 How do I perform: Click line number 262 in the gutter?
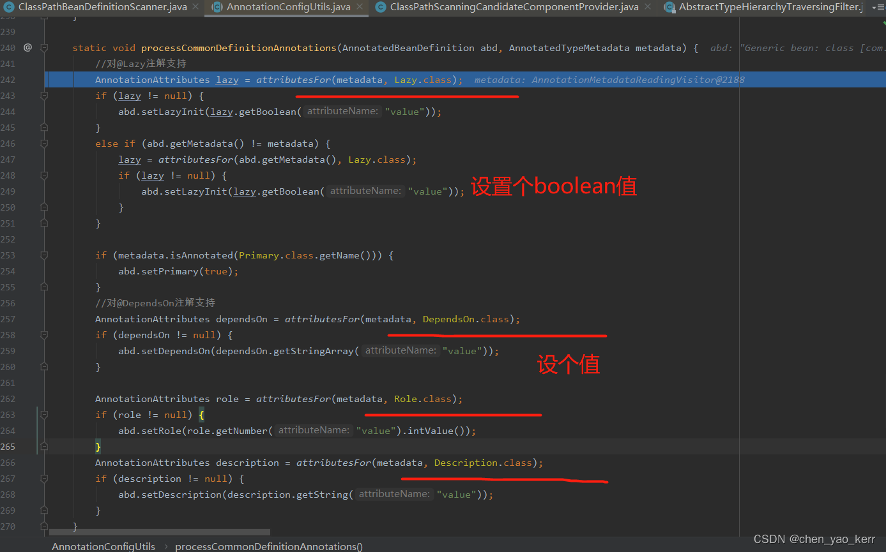tap(8, 399)
